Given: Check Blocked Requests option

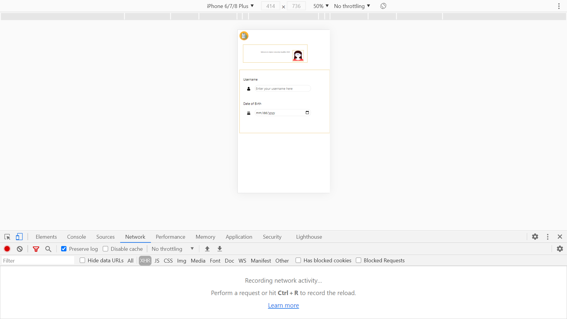Looking at the screenshot, I should [359, 260].
